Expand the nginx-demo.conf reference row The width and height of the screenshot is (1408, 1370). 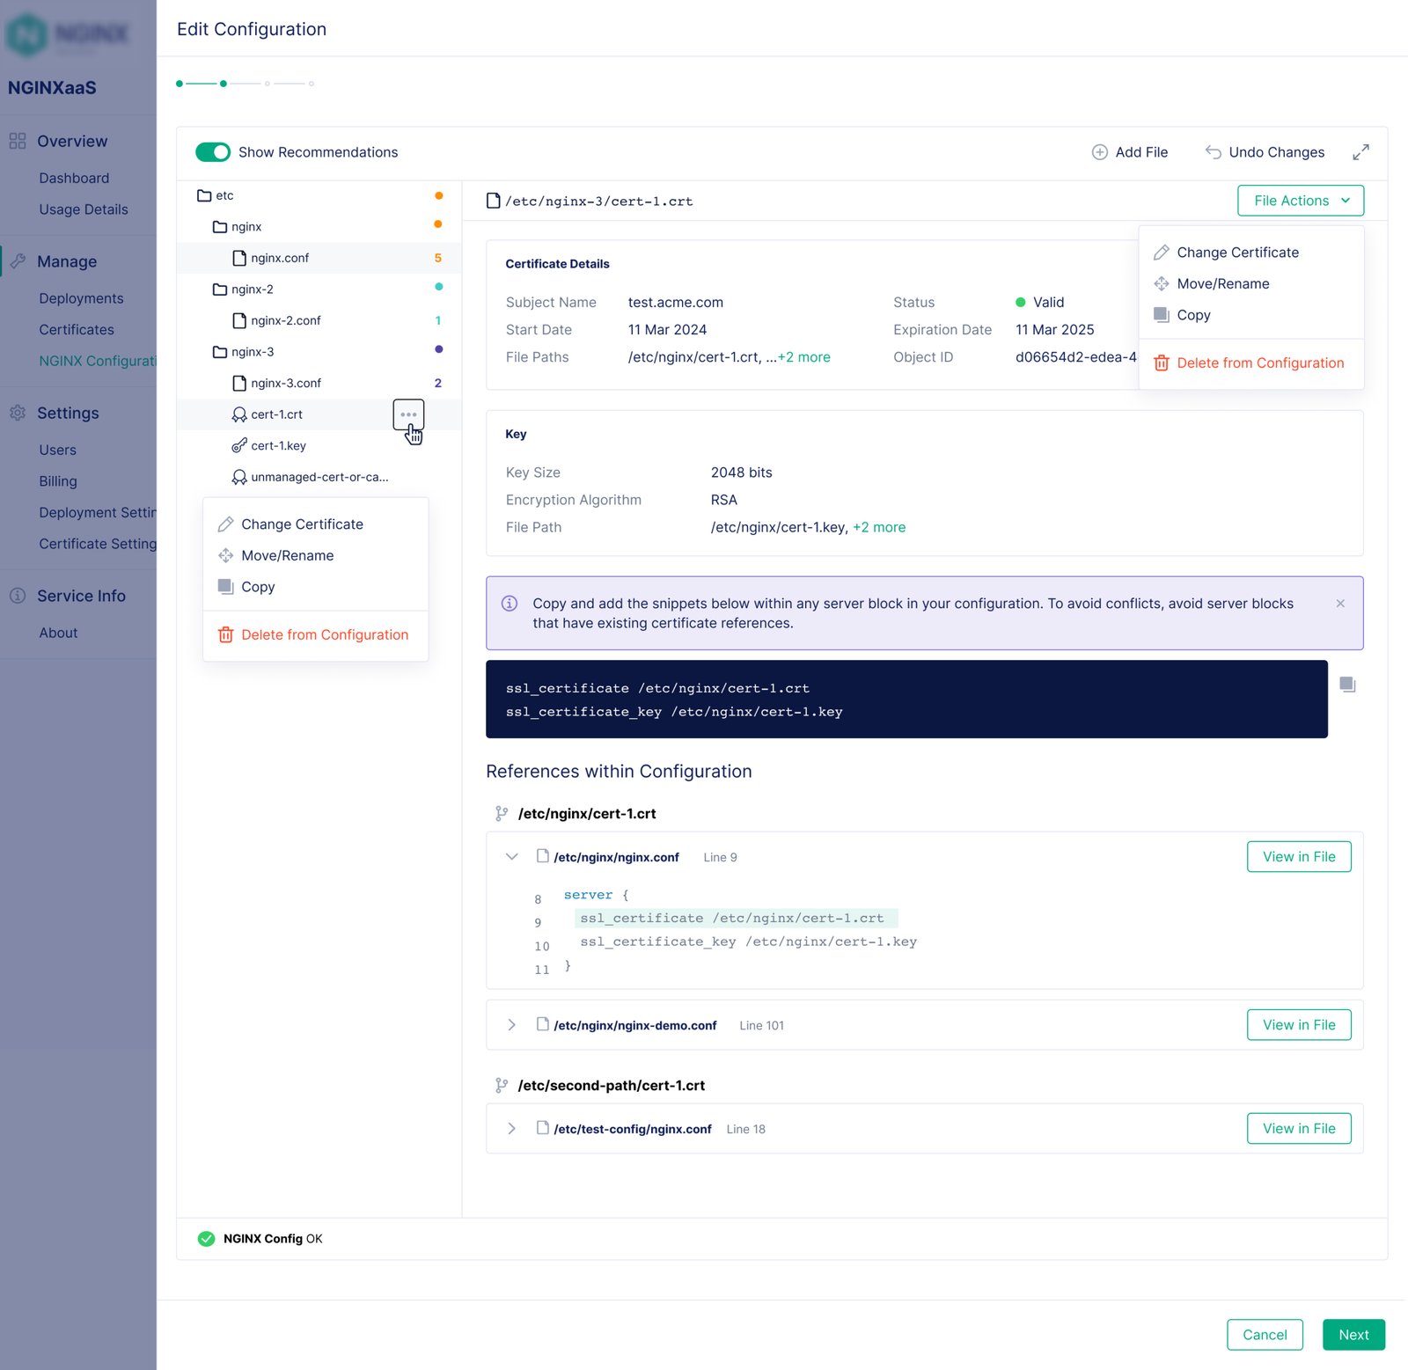pos(511,1025)
